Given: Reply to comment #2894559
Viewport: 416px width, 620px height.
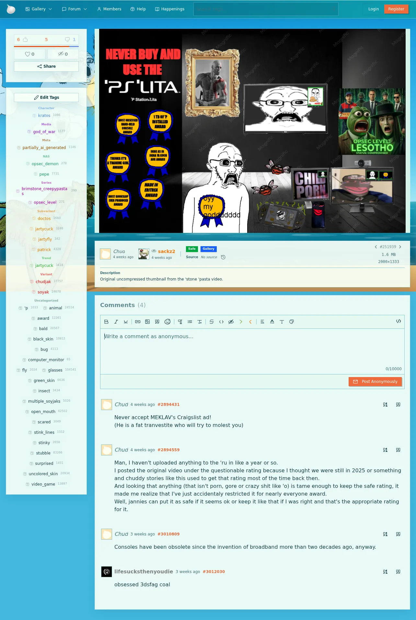Looking at the screenshot, I should [x=385, y=450].
